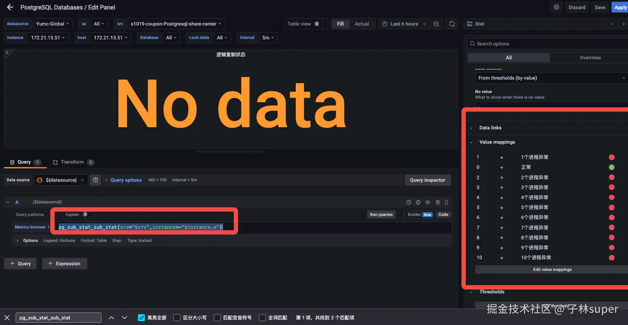628x325 pixels.
Task: Go back using the arrow icon
Action: pos(10,7)
